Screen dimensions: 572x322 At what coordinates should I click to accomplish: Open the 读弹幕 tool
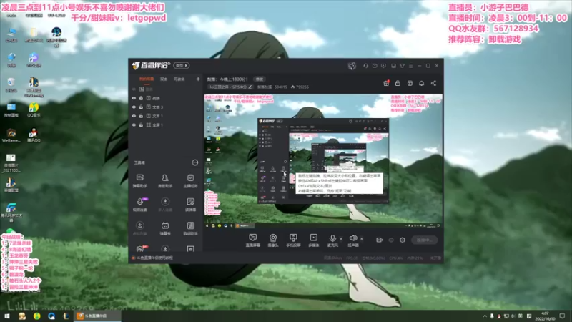coord(190,205)
